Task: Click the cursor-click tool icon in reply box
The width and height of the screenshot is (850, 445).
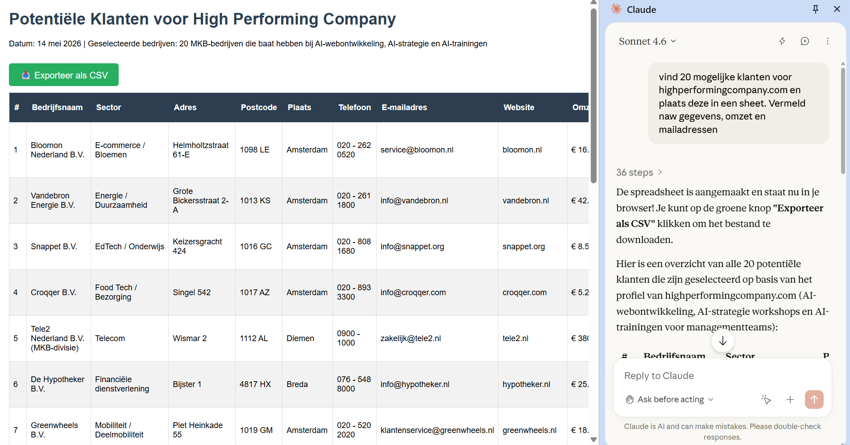Action: click(x=766, y=400)
